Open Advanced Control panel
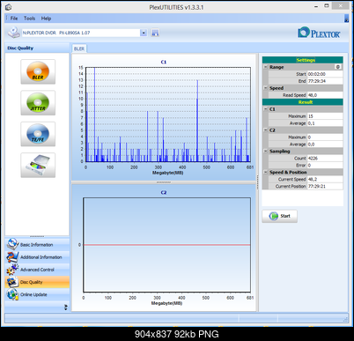Viewport: 354px width, 341px height. [37, 270]
